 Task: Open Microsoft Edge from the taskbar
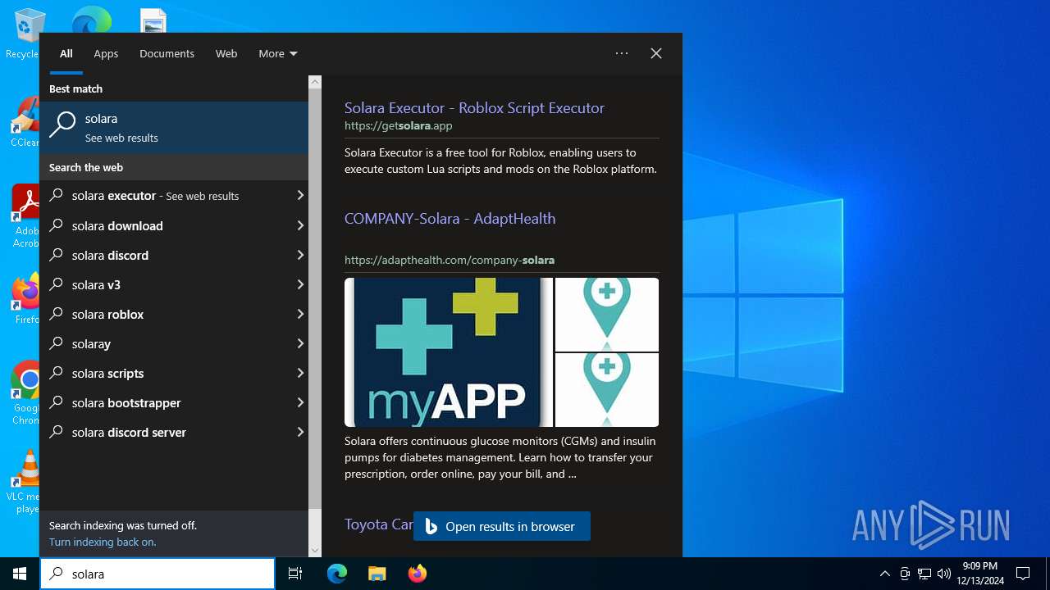click(x=337, y=574)
